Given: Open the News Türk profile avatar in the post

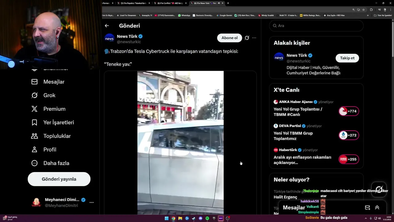Looking at the screenshot, I should (109, 39).
